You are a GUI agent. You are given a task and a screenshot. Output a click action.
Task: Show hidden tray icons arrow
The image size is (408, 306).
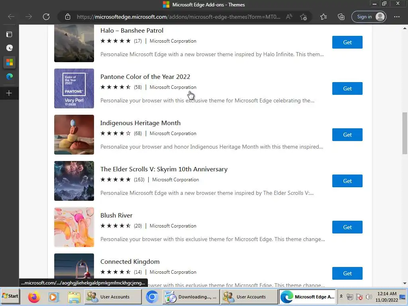coord(341,296)
